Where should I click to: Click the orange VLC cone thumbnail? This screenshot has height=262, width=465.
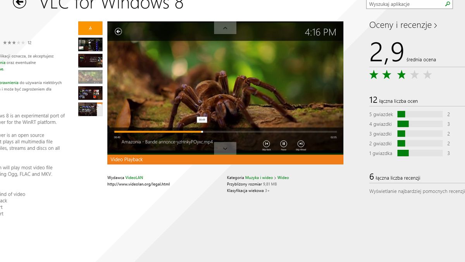[90, 28]
